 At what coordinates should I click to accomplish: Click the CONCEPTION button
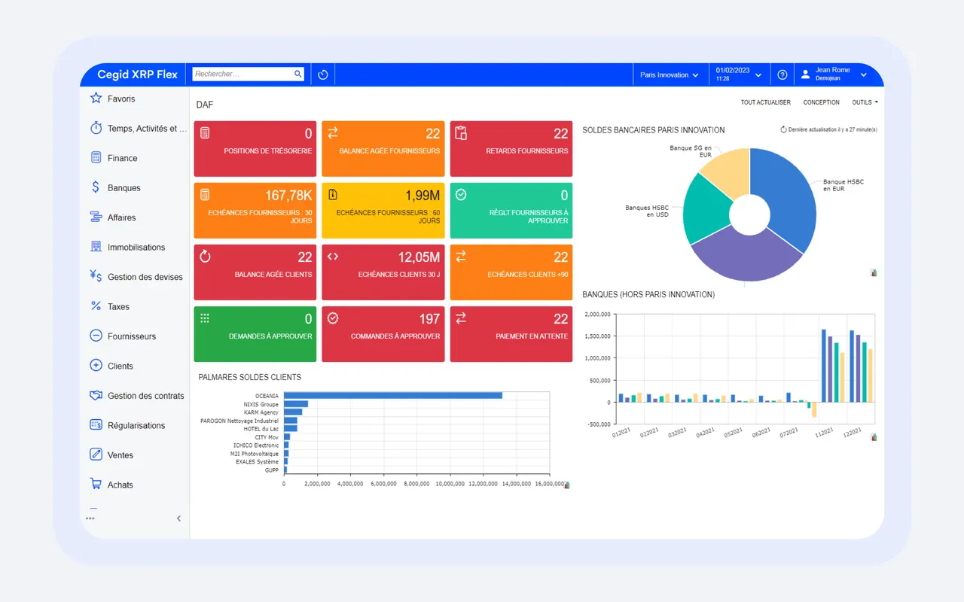[821, 102]
